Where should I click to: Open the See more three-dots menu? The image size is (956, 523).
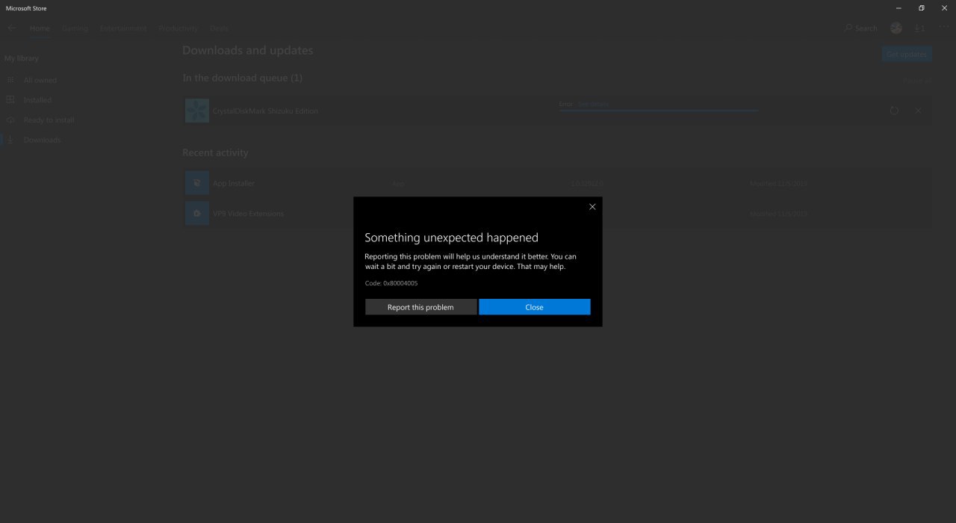coord(944,28)
